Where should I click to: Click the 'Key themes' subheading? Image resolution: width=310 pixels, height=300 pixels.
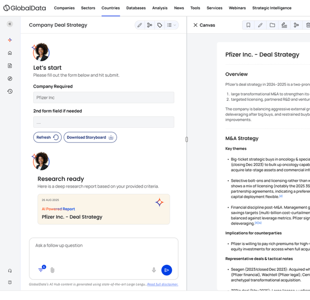coord(236,149)
